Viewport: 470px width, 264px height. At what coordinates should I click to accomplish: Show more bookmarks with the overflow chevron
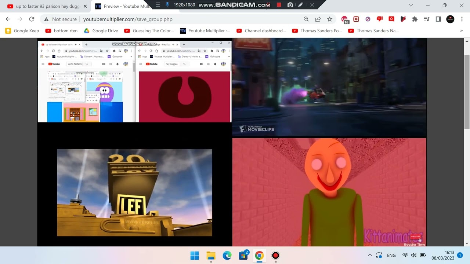(x=462, y=31)
